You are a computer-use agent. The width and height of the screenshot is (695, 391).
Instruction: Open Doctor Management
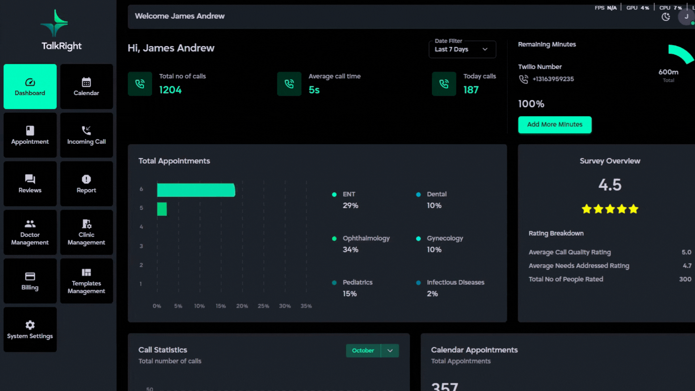click(x=30, y=232)
